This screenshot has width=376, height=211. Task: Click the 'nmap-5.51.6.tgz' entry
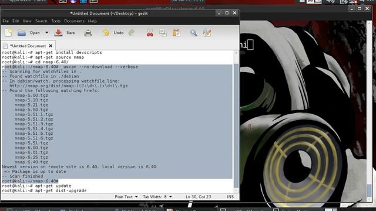pyautogui.click(x=34, y=138)
